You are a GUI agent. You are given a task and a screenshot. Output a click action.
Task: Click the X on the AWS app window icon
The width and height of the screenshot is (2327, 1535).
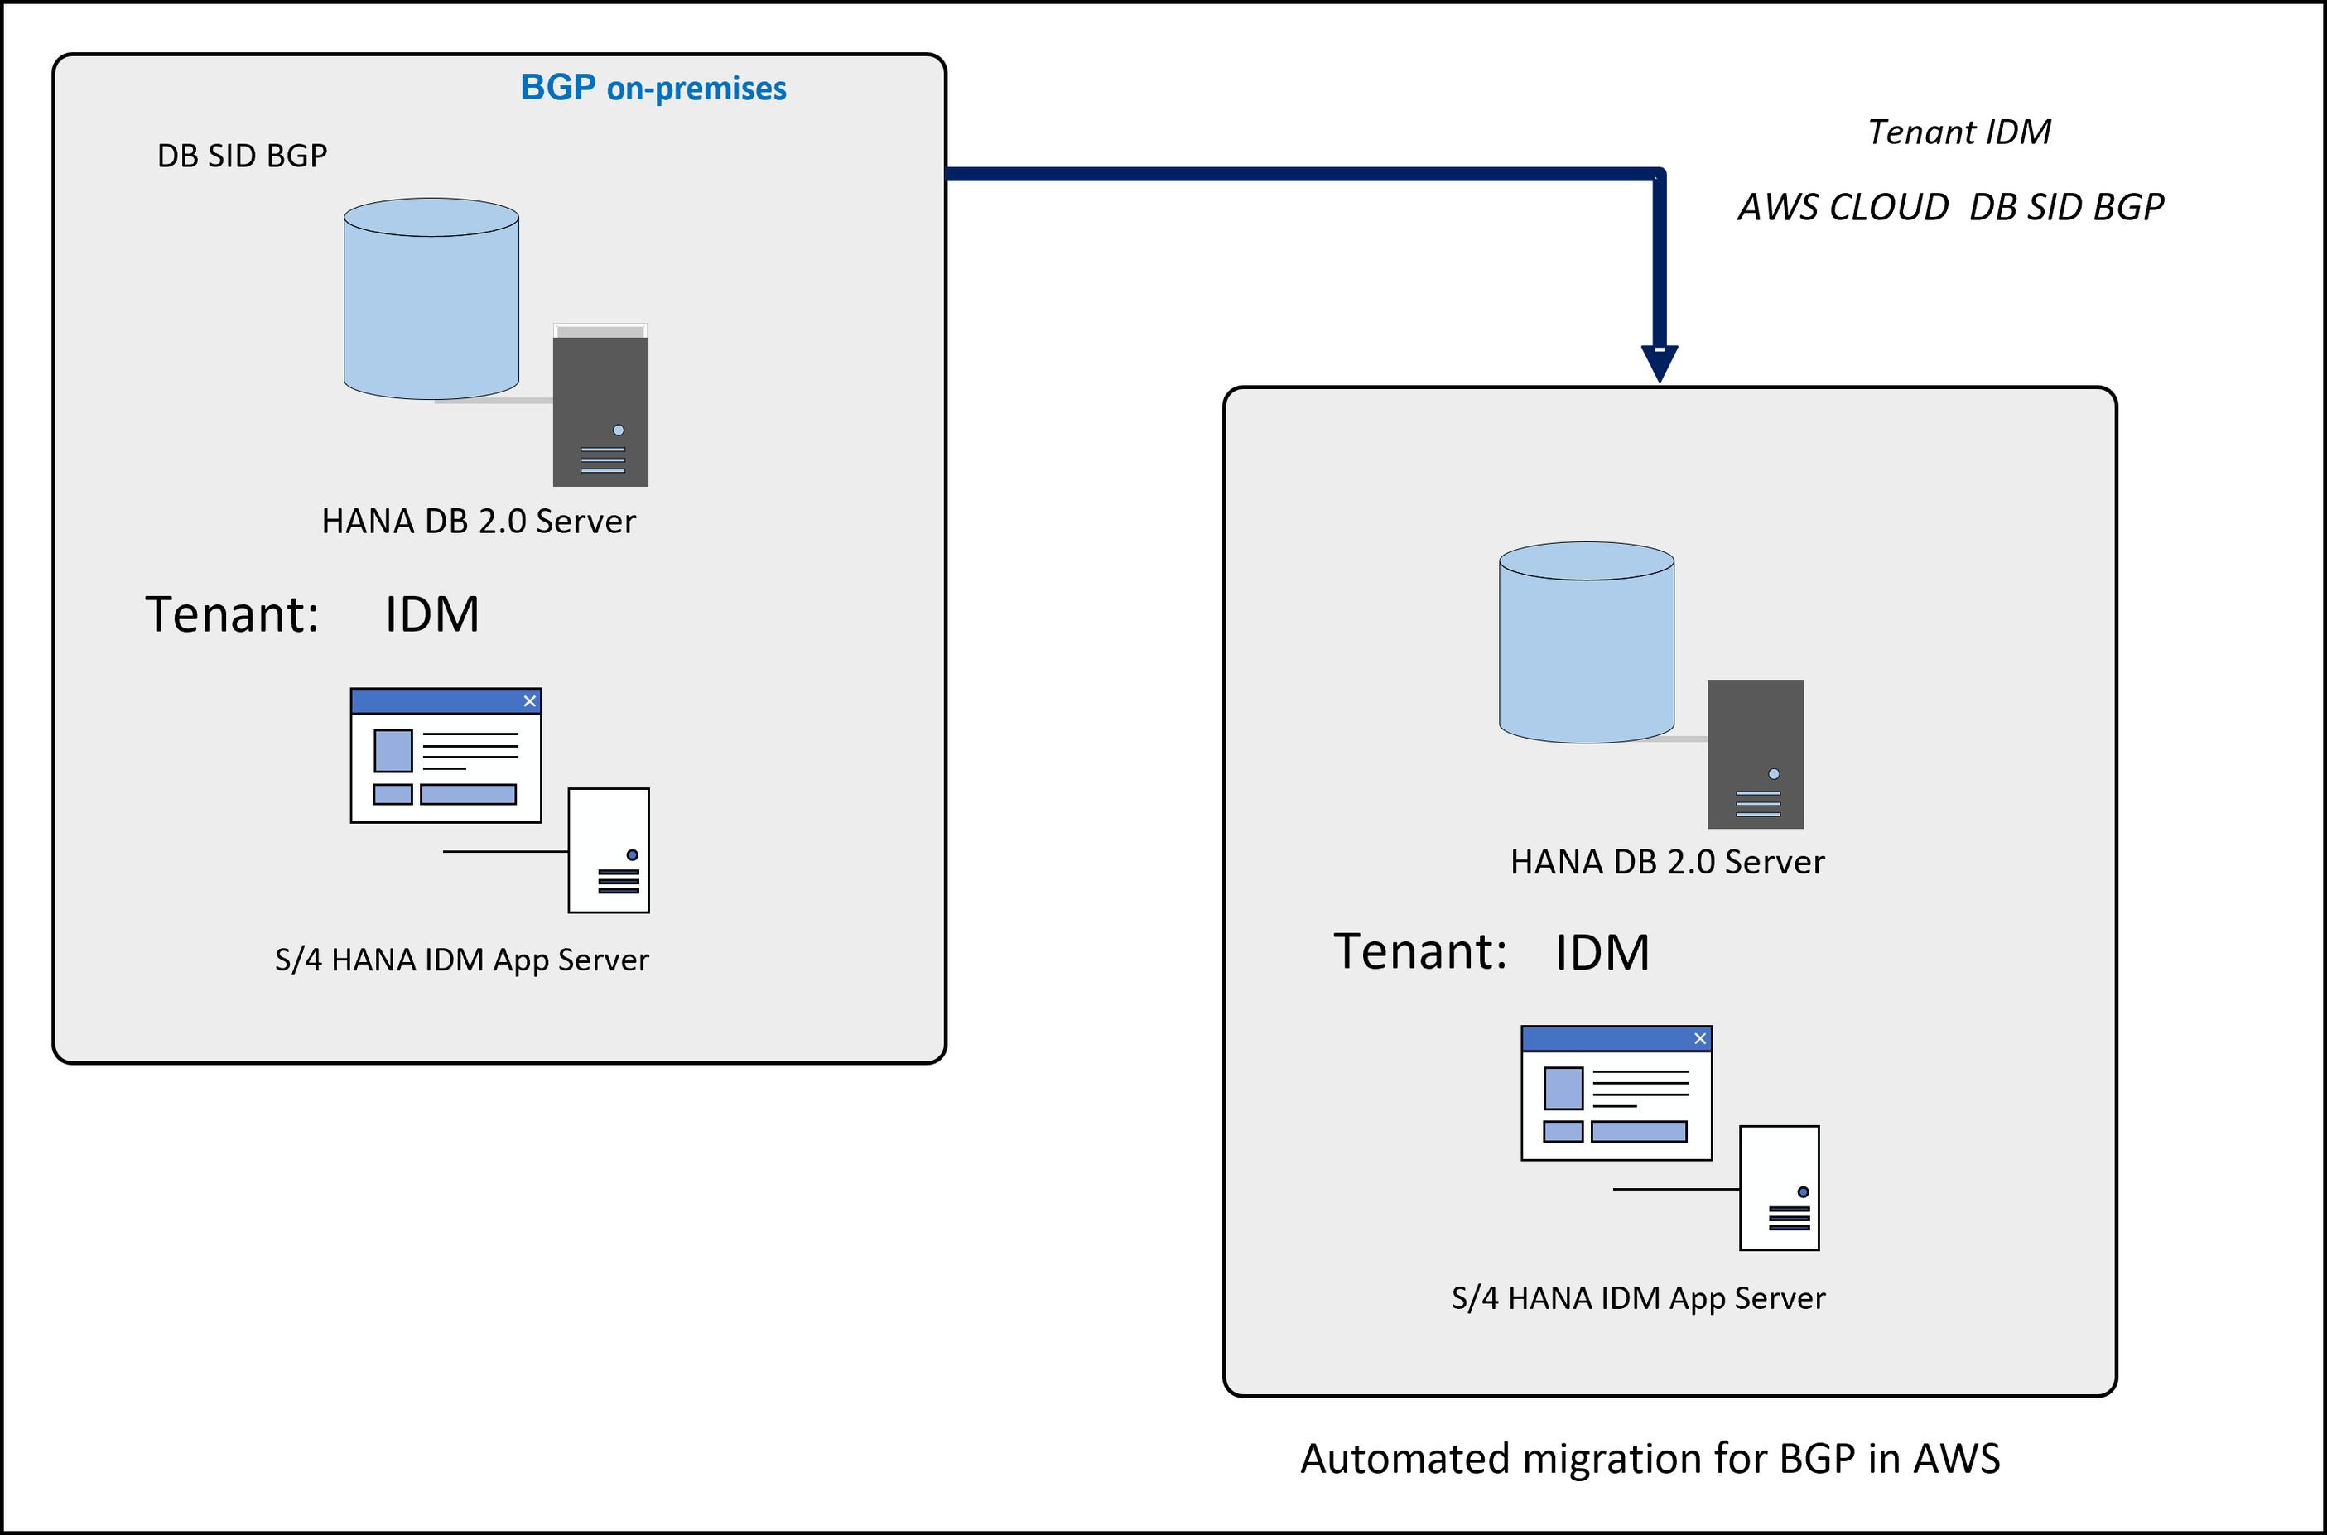coord(1700,1039)
